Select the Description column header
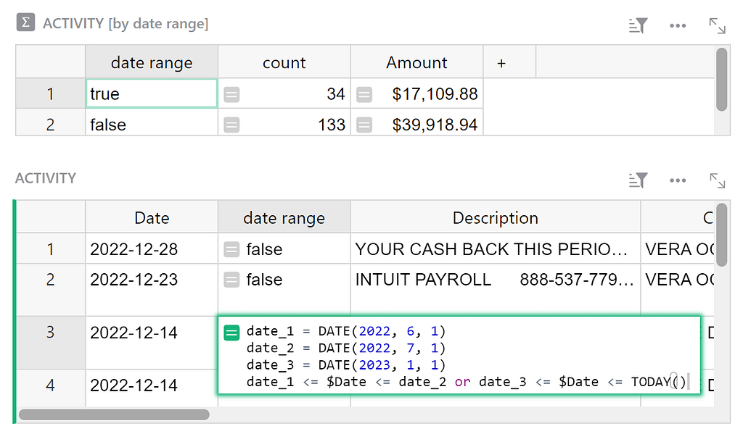This screenshot has width=743, height=434. (496, 218)
